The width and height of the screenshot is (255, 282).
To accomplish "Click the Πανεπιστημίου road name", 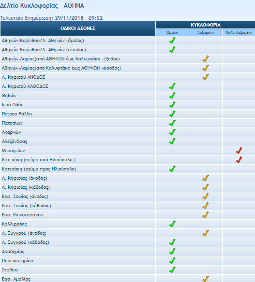I will [x=17, y=261].
